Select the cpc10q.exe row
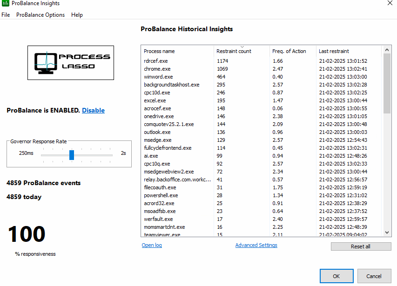Image resolution: width=397 pixels, height=286 pixels. click(261, 164)
